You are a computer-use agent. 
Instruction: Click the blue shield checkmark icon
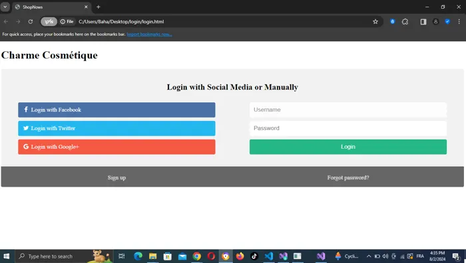click(447, 22)
